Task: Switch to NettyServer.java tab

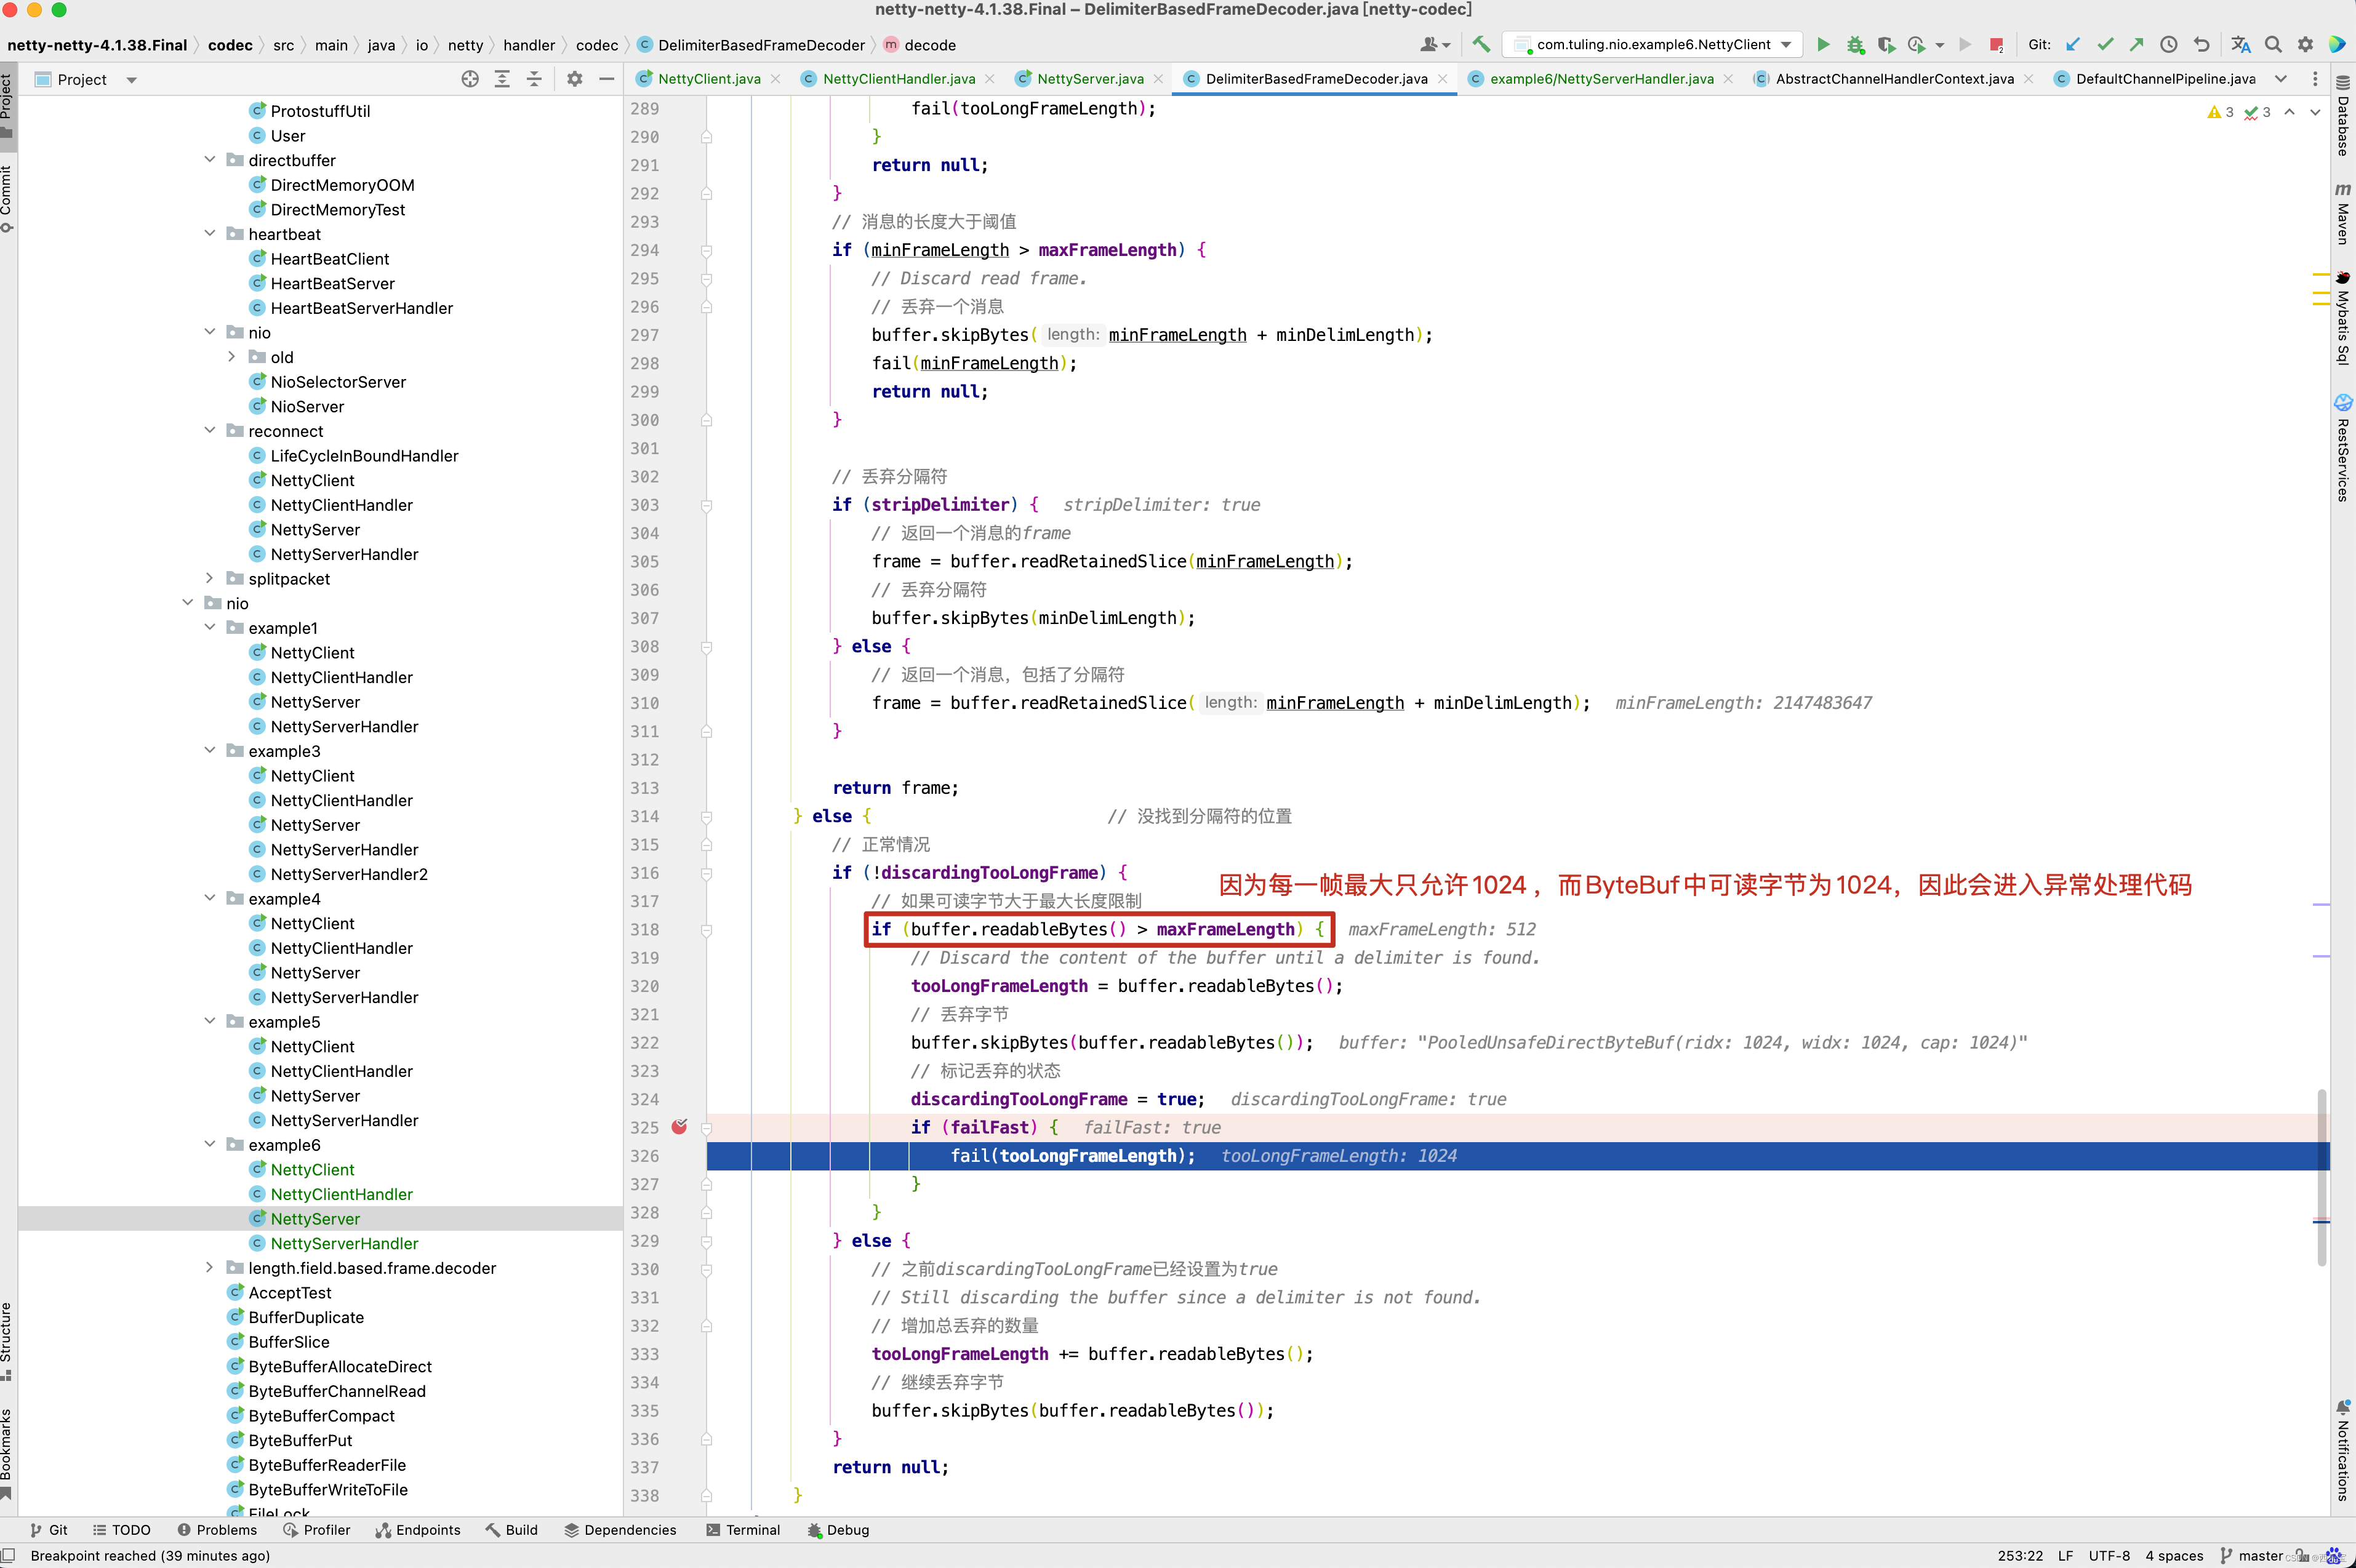Action: coord(1089,79)
